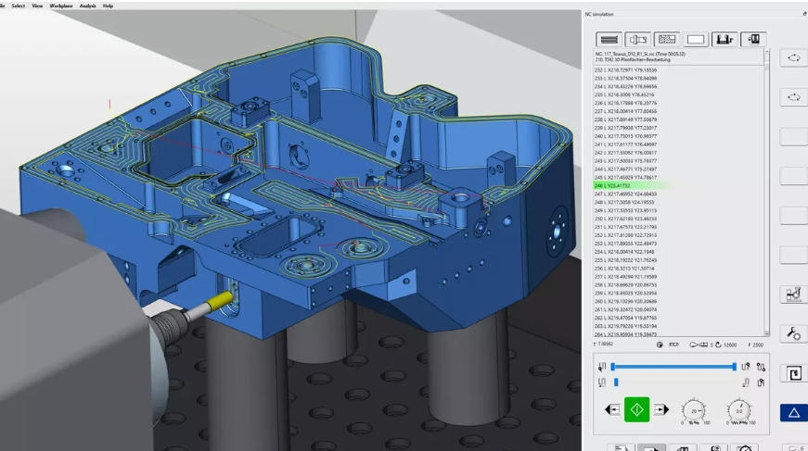Click the blank white rectangle view button

(x=696, y=40)
